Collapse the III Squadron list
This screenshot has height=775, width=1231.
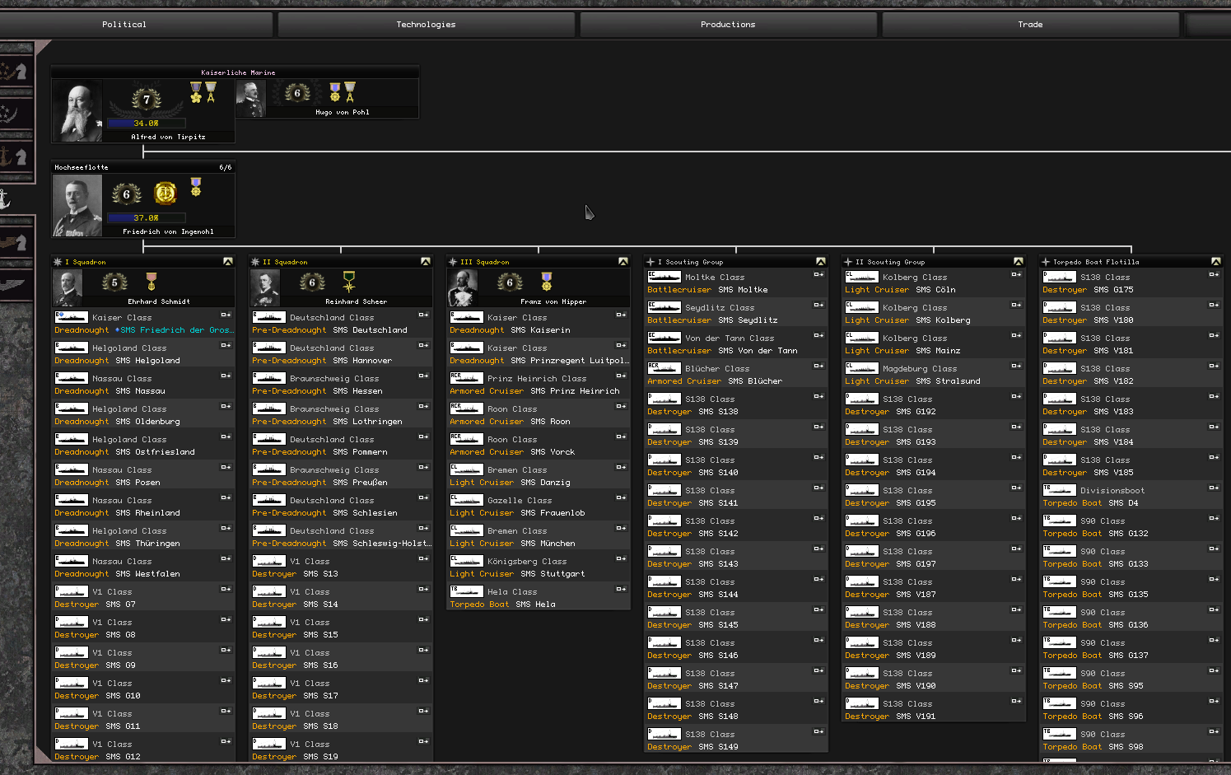coord(622,262)
